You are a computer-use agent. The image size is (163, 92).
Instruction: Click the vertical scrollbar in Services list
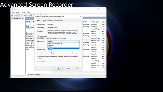pyautogui.click(x=105, y=67)
